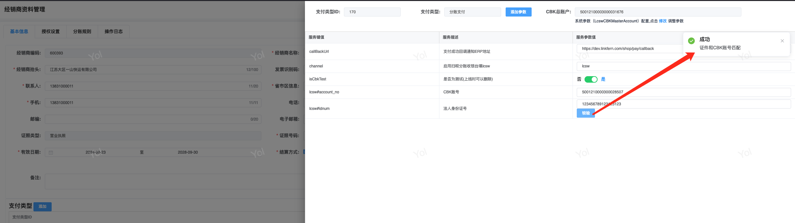Click the 经销商抬头 input field

tap(146, 70)
